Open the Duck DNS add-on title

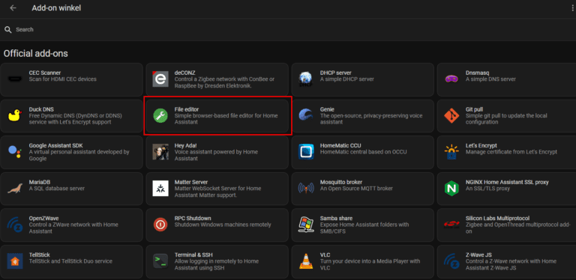tap(41, 109)
